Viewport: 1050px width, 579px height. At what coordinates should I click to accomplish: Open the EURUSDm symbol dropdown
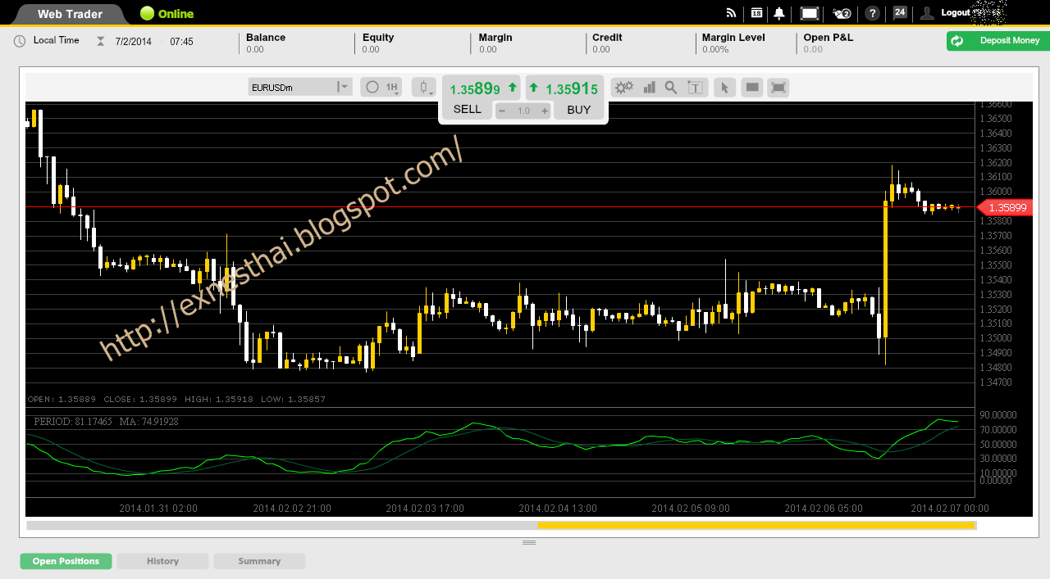pos(300,87)
